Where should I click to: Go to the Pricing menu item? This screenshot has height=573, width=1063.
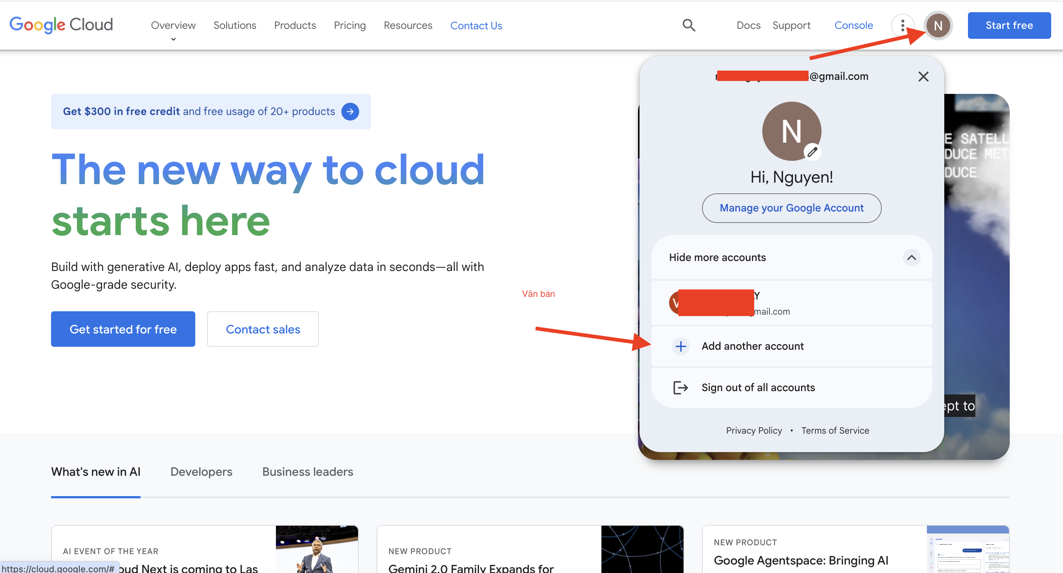[350, 26]
